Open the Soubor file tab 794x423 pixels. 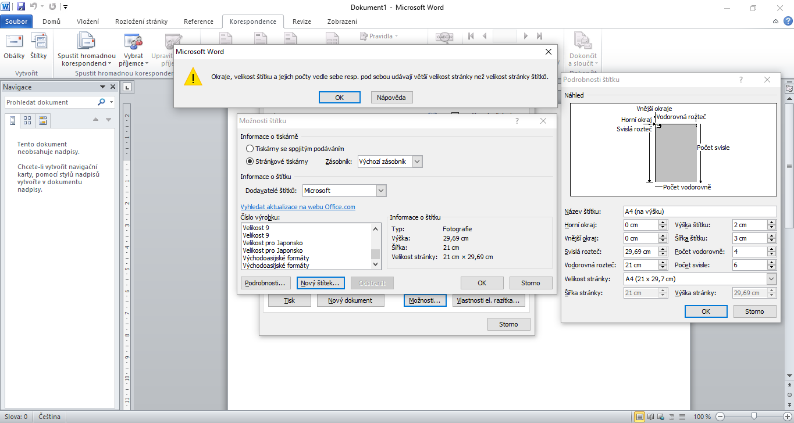point(16,21)
